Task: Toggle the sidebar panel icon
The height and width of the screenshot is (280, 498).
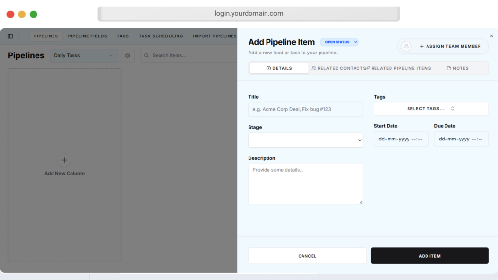Action: (10, 36)
